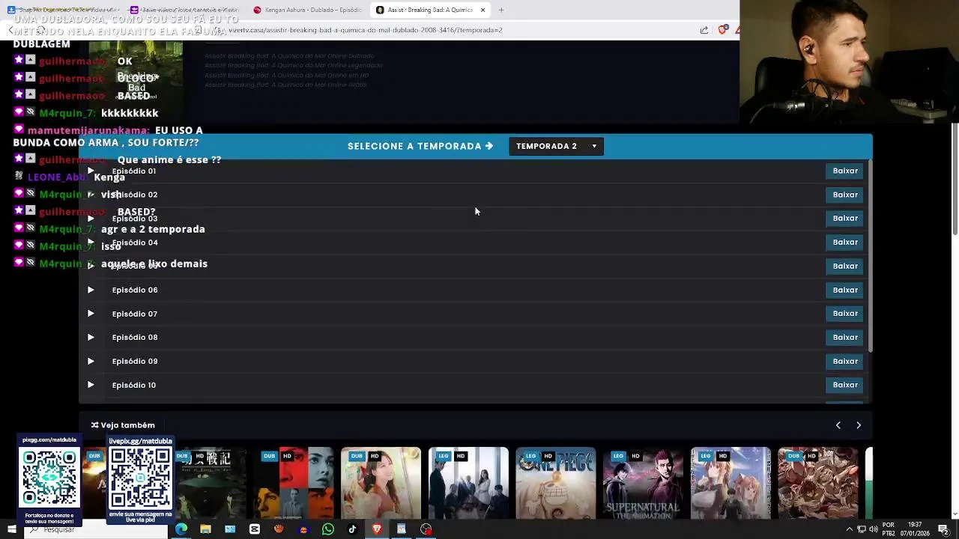
Task: Open the One Piece thumbnail
Action: (x=556, y=483)
